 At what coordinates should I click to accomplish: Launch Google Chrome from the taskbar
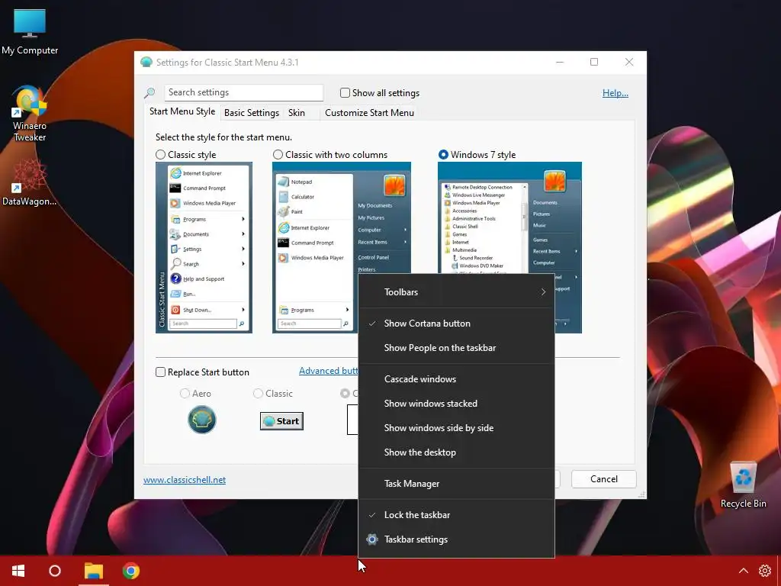pos(131,571)
